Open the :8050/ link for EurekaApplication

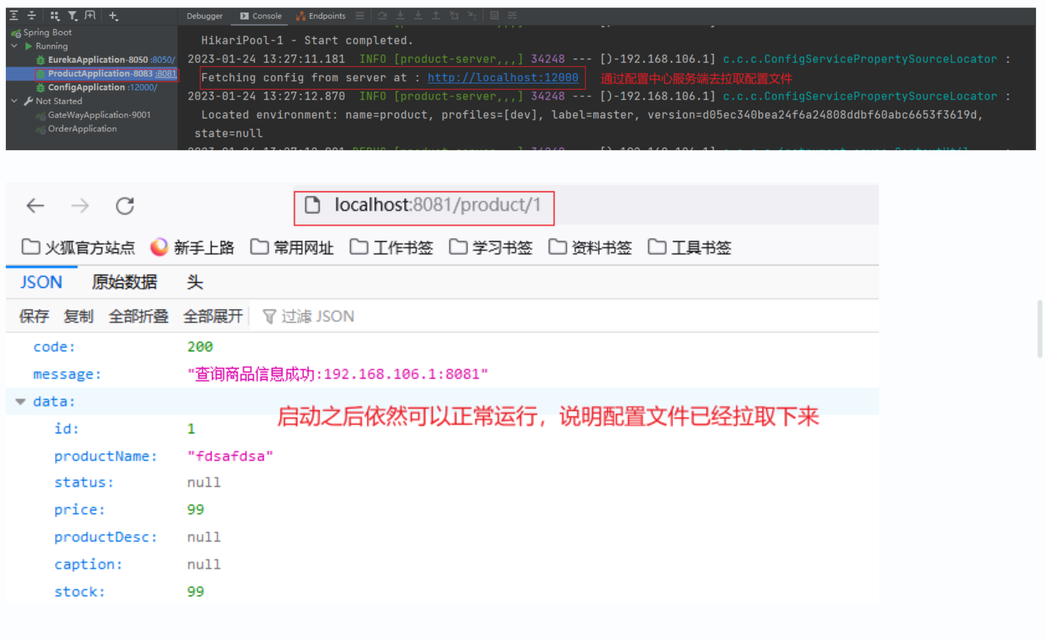click(162, 60)
